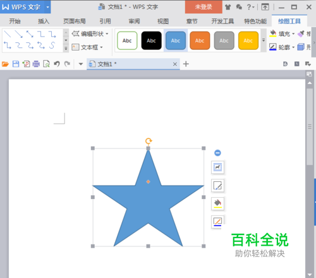Click the Open folder icon
Screen dimensions: 316x278
(5, 64)
